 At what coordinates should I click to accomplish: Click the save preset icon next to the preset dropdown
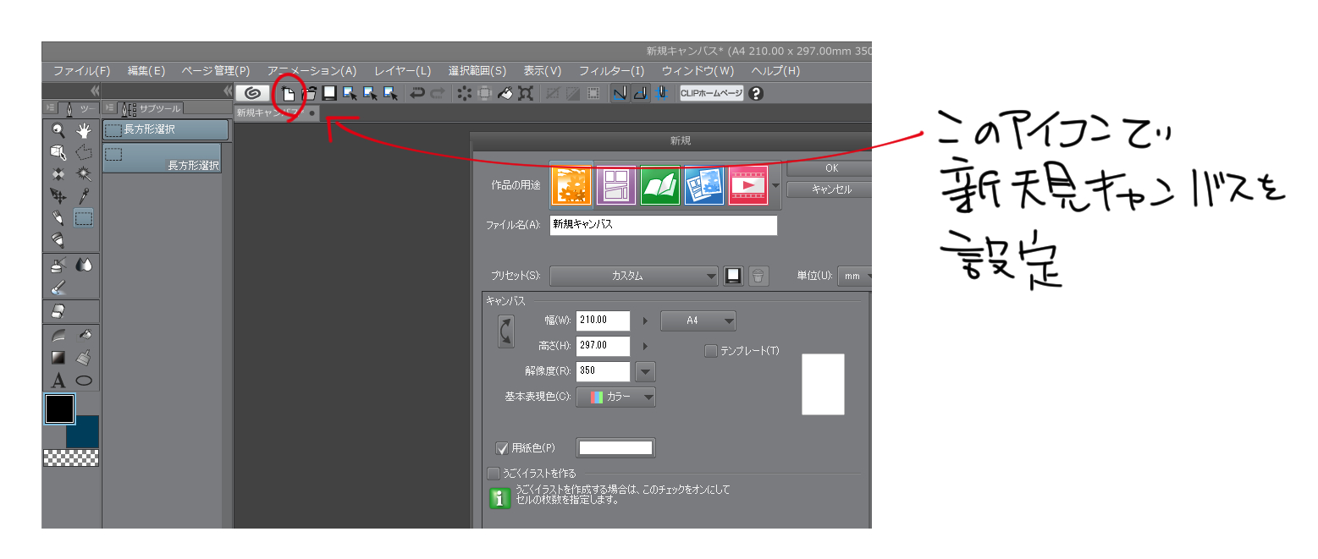pos(733,276)
